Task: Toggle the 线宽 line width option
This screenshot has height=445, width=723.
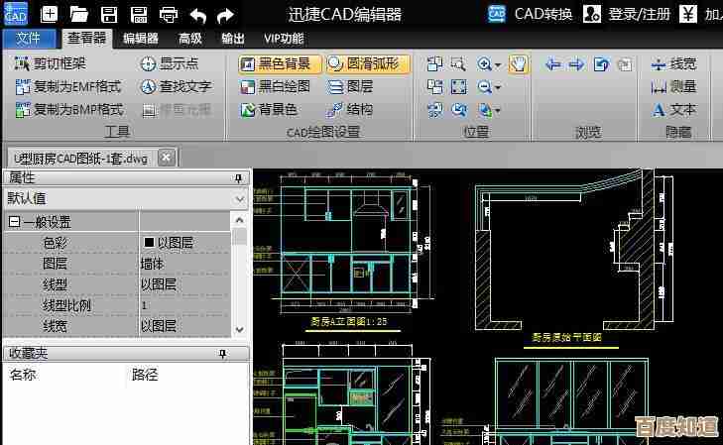Action: [673, 63]
